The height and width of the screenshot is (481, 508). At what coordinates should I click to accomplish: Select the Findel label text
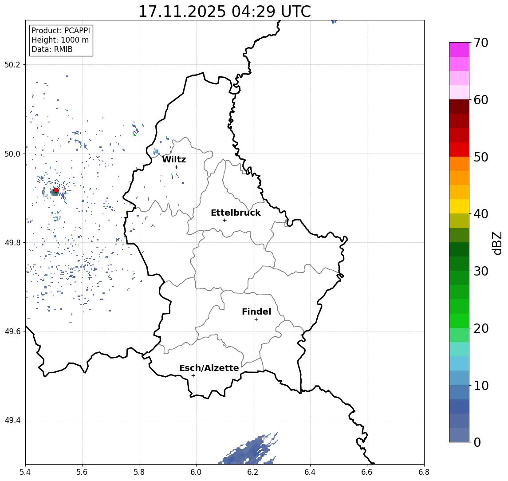click(x=256, y=311)
